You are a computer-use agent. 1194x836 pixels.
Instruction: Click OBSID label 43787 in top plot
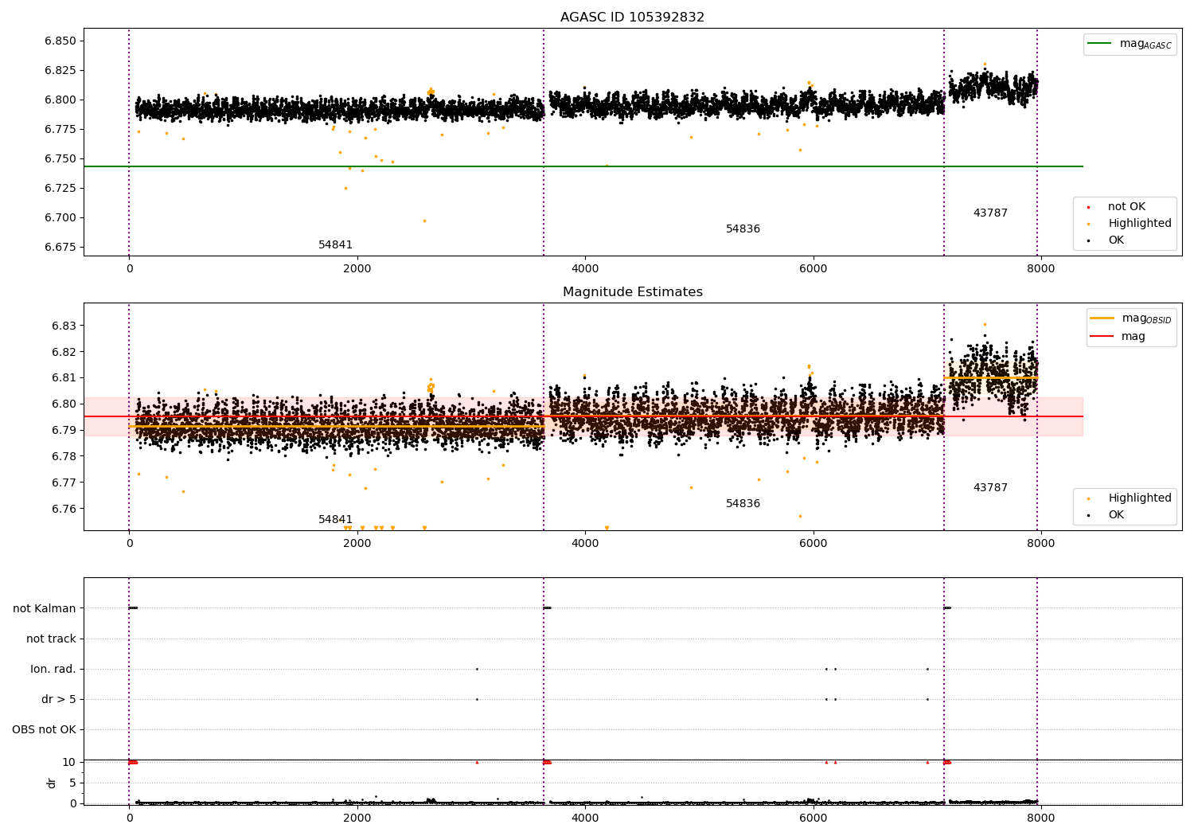(990, 213)
